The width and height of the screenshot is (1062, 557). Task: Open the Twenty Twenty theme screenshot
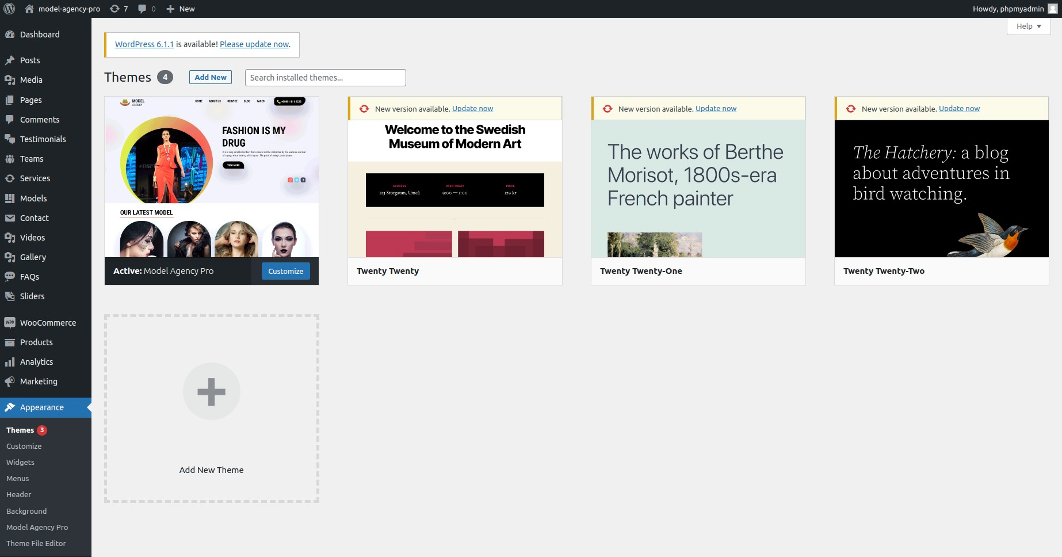[x=455, y=189]
